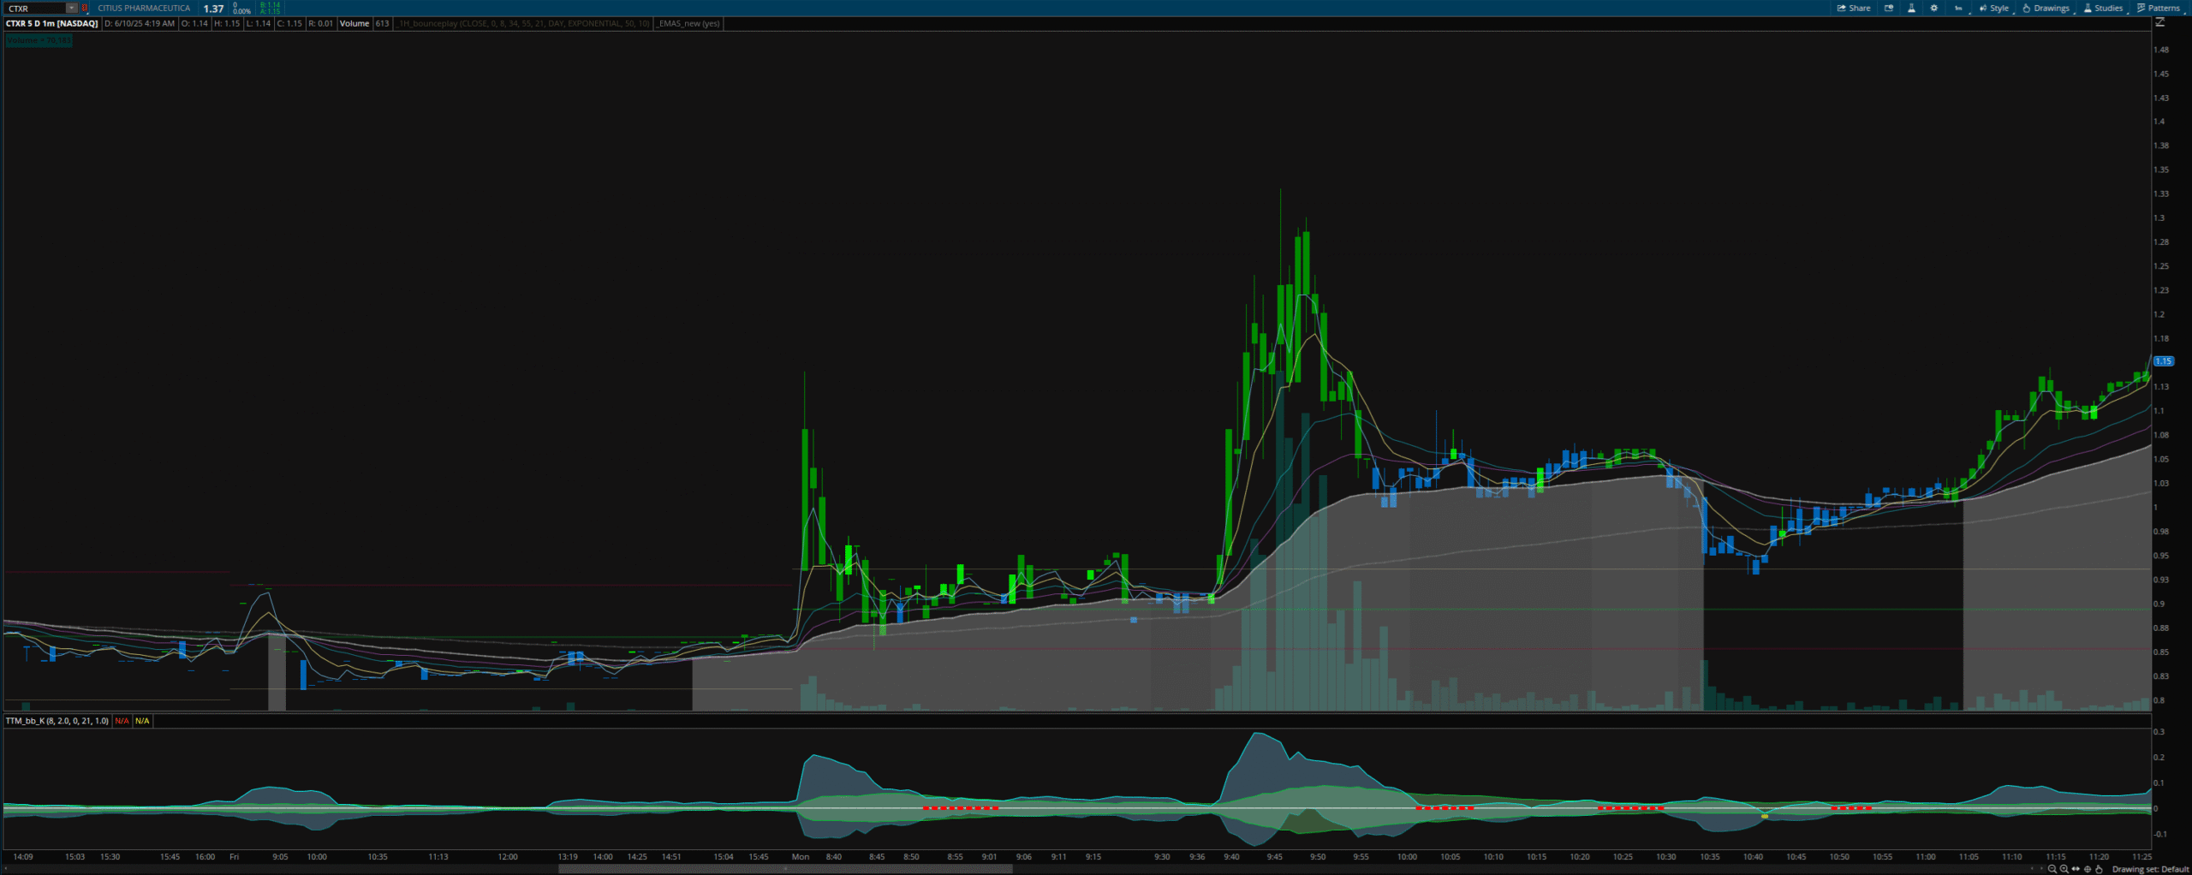Click the horizontal pan arrows icon
Viewport: 2192px width, 875px height.
[2076, 869]
